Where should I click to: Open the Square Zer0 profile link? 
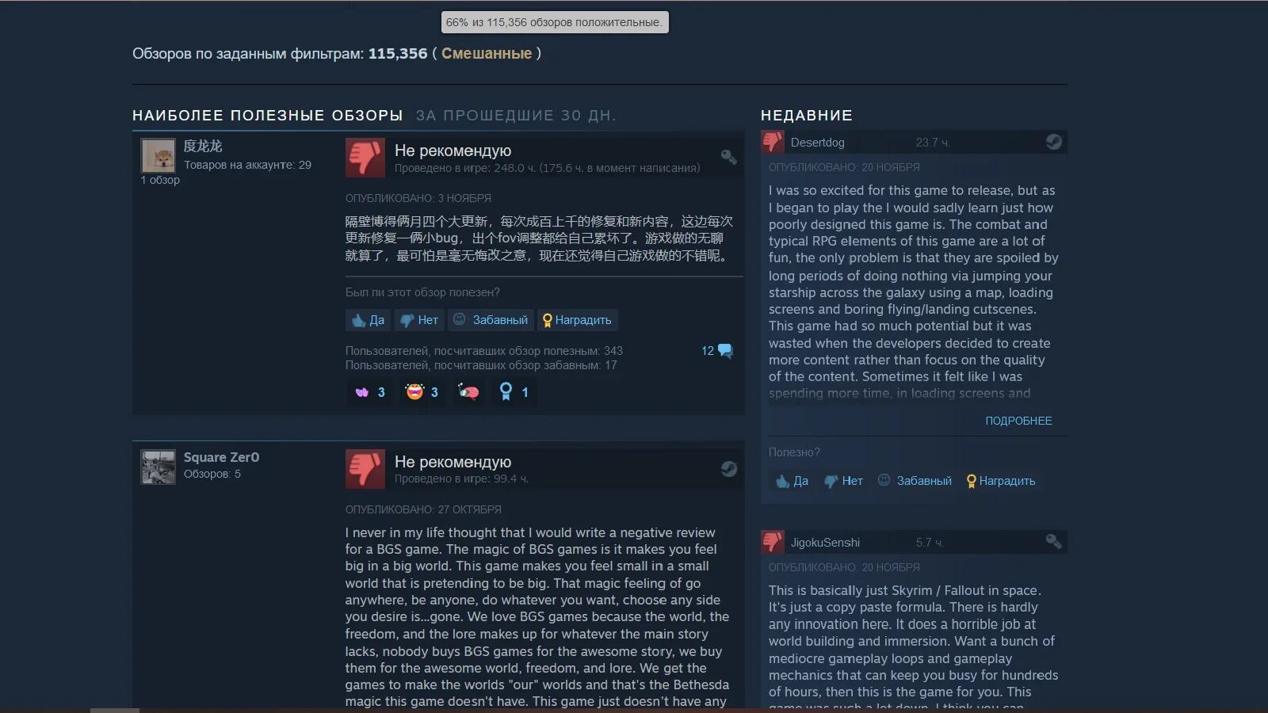point(221,457)
